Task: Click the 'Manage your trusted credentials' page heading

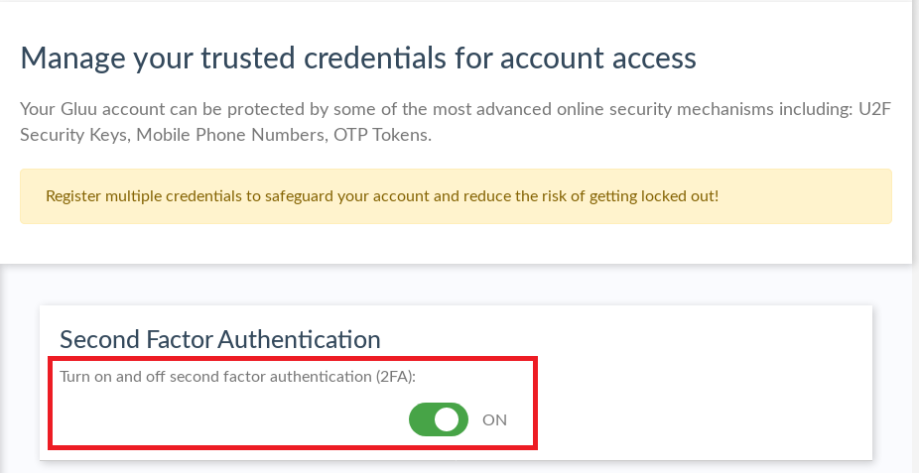Action: pyautogui.click(x=358, y=58)
